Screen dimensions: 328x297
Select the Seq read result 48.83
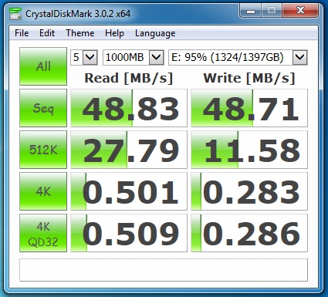(x=129, y=108)
